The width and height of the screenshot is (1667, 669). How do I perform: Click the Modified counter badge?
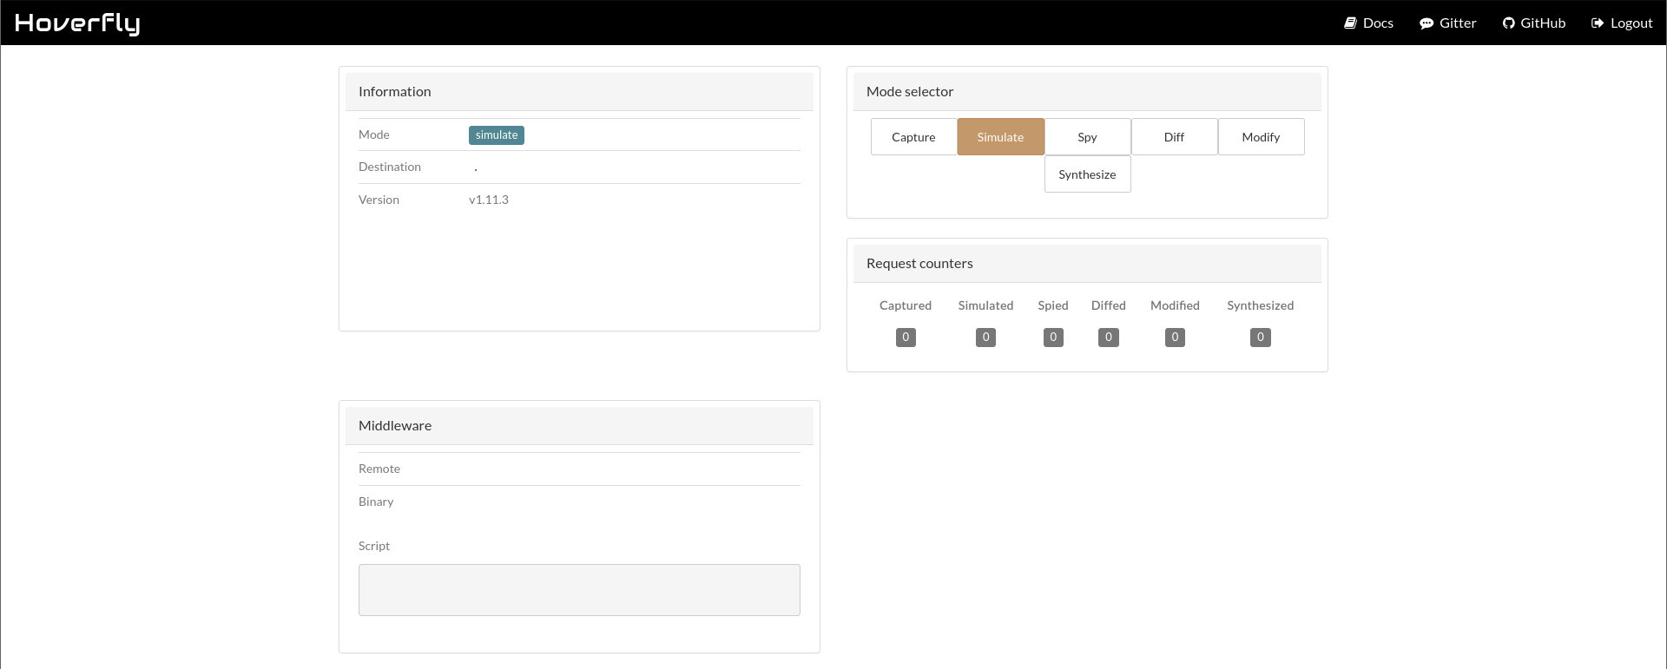(1175, 338)
